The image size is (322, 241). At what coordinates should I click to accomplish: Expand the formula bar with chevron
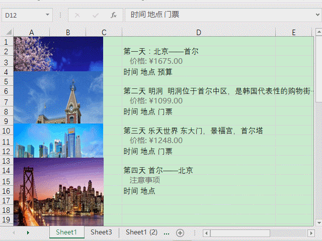317,15
